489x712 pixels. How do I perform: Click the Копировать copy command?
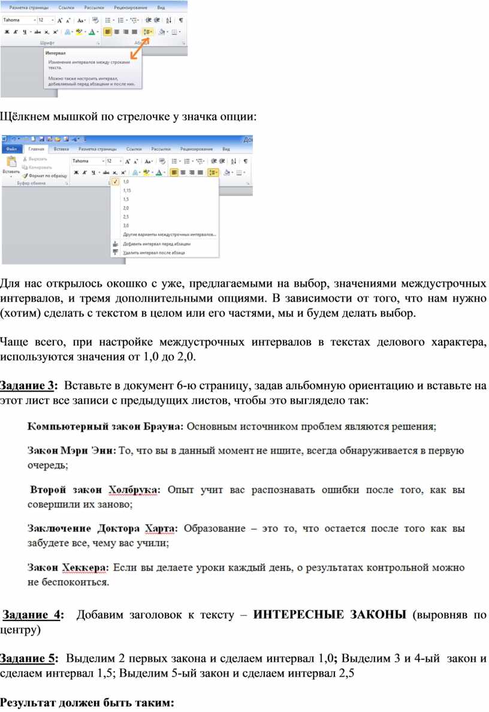(37, 167)
